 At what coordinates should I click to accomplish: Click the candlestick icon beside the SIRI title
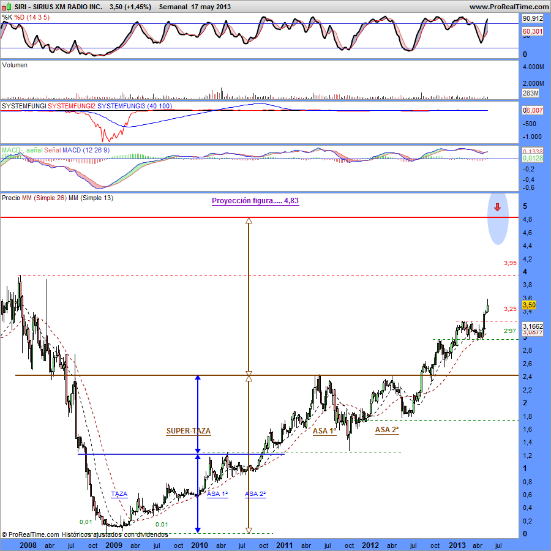click(6, 7)
